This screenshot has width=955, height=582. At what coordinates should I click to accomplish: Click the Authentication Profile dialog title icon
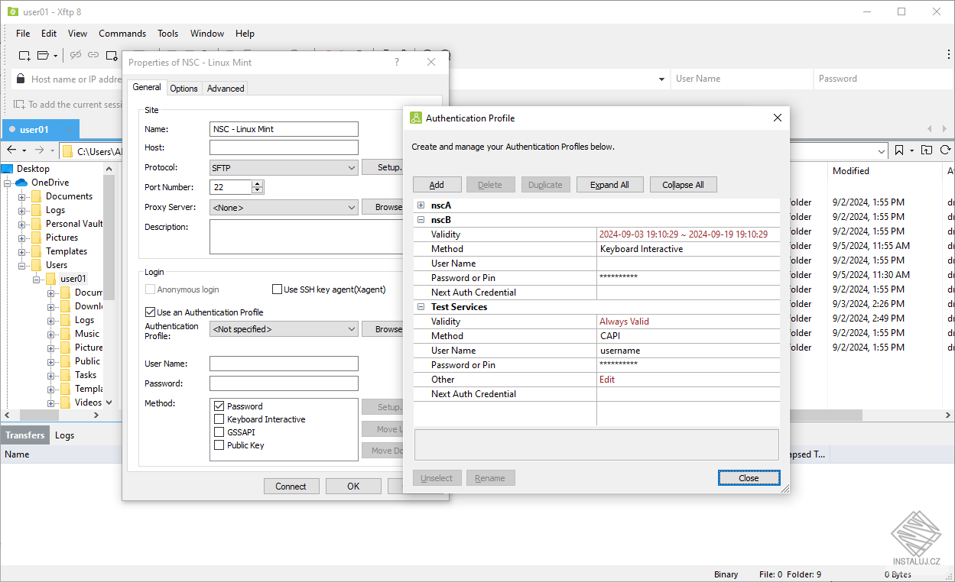pos(416,118)
